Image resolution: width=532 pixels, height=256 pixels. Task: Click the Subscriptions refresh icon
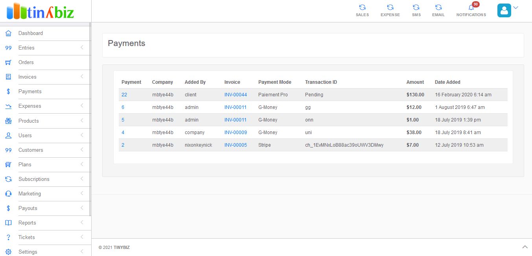coord(8,179)
